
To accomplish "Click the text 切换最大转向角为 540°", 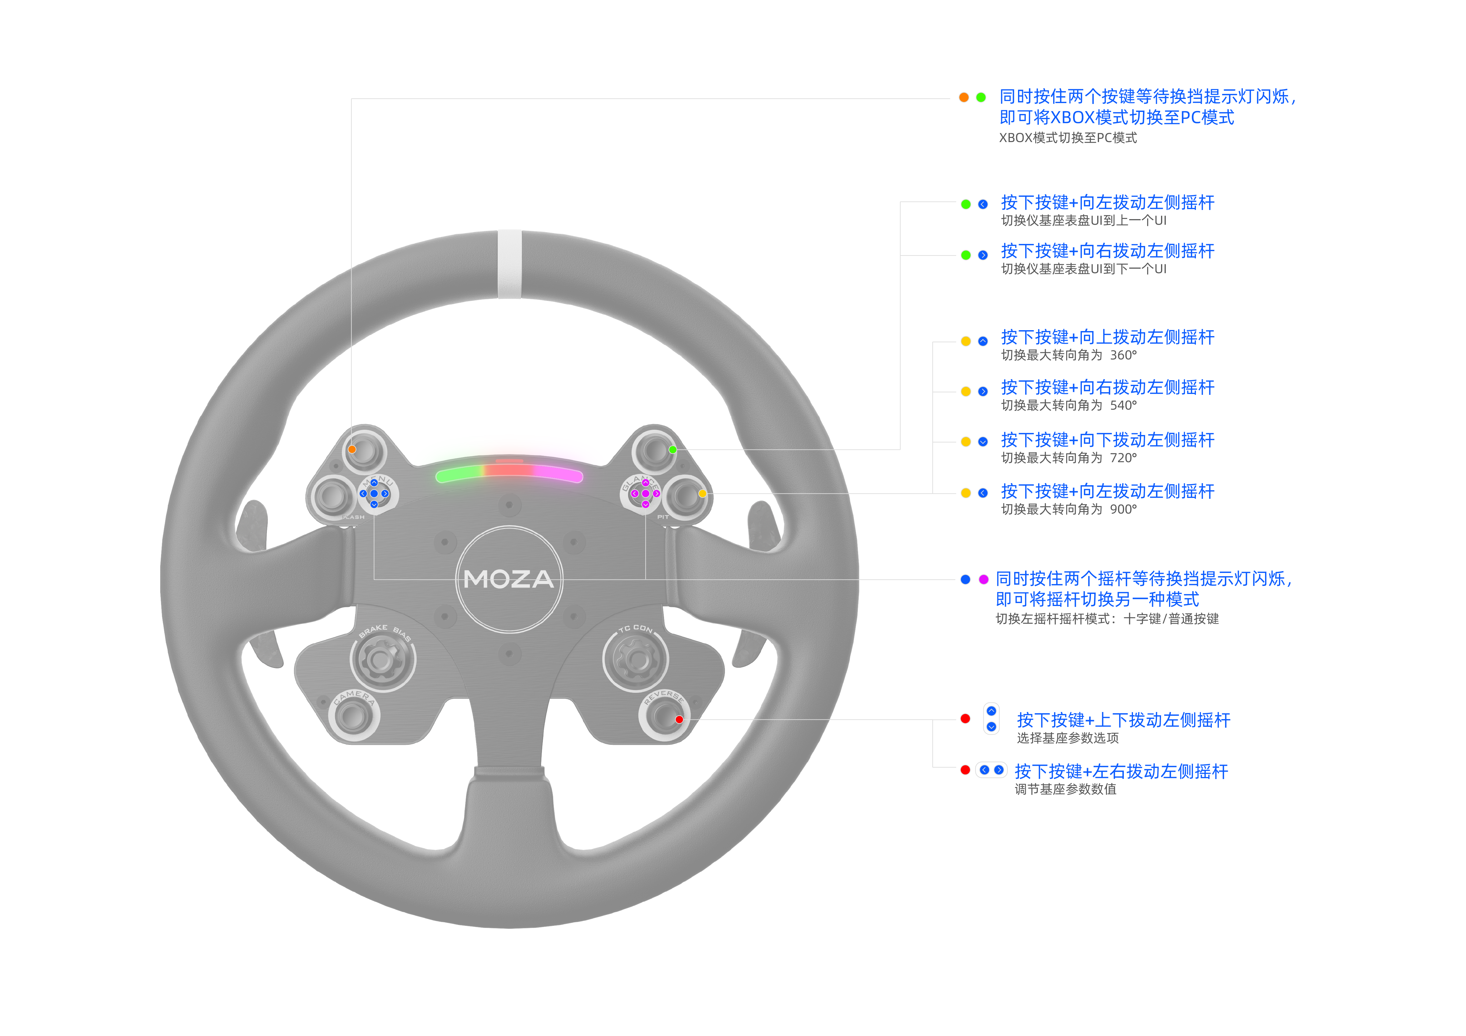I will [x=1069, y=406].
